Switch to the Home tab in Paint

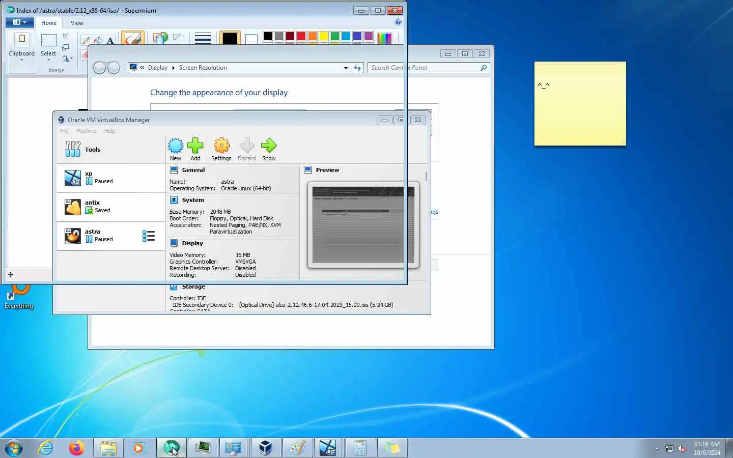pyautogui.click(x=49, y=23)
